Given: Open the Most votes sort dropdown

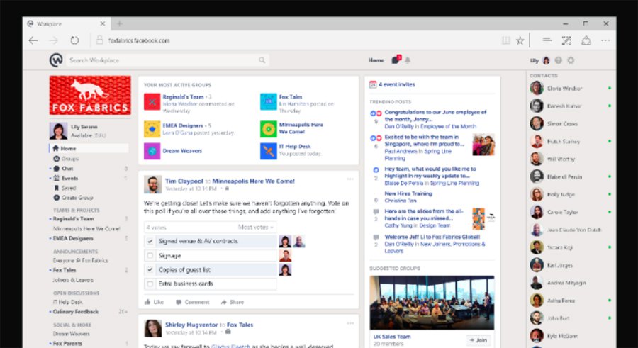Looking at the screenshot, I should pyautogui.click(x=255, y=227).
